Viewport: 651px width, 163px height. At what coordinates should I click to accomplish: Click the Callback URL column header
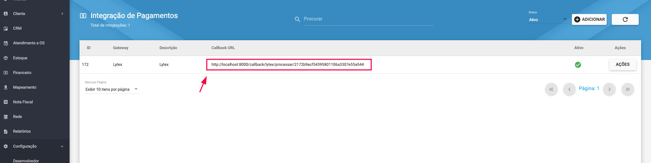223,48
